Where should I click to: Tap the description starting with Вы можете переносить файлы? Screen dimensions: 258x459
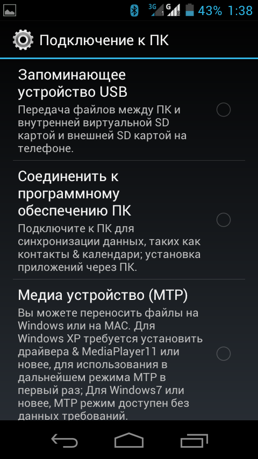pyautogui.click(x=110, y=362)
